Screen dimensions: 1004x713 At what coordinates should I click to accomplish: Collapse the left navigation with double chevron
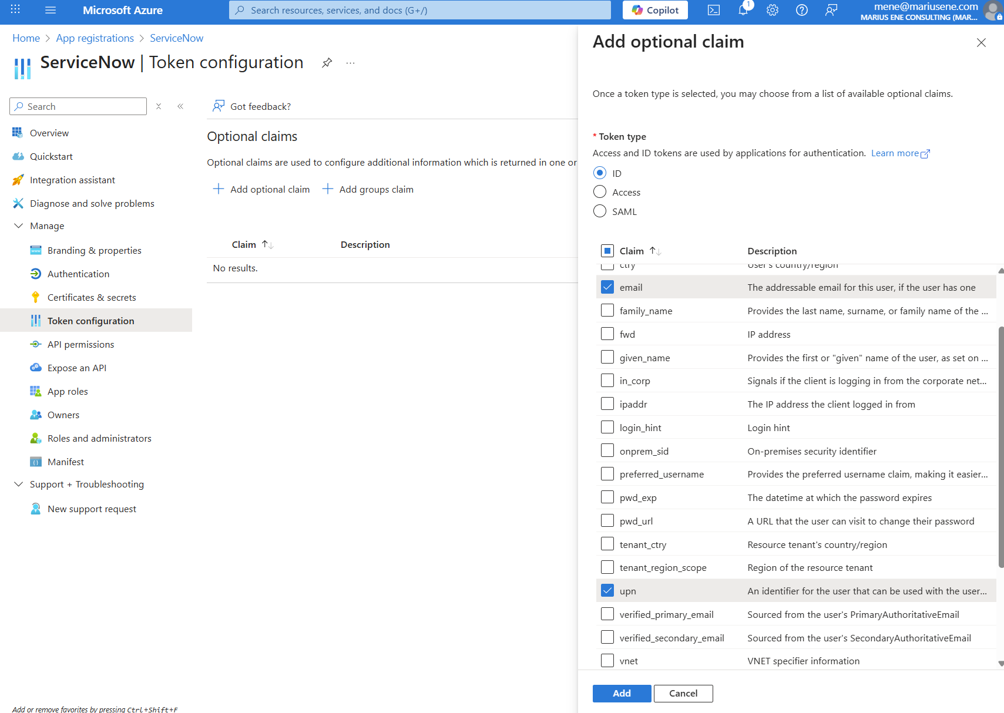(x=180, y=106)
